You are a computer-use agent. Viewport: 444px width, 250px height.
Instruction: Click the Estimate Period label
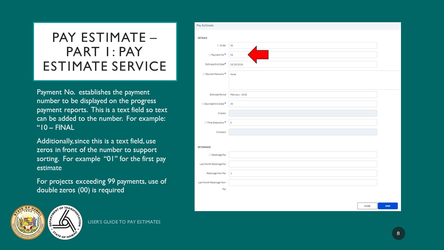(x=218, y=94)
